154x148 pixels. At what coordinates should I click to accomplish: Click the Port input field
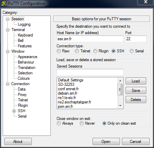point(136,39)
